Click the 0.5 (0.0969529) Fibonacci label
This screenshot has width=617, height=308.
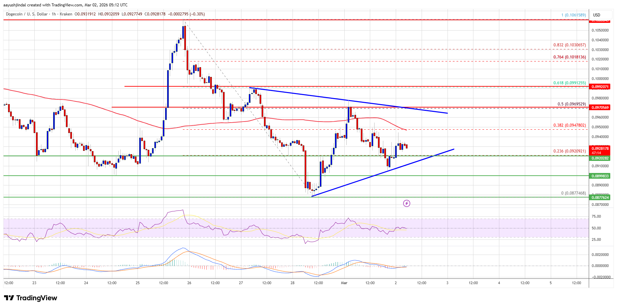click(x=573, y=104)
